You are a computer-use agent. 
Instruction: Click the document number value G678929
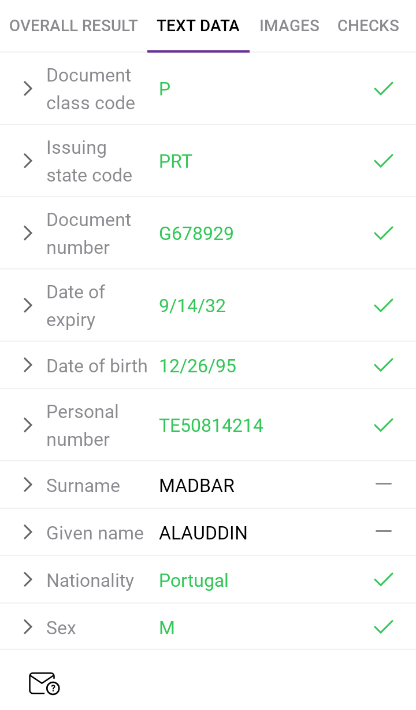tap(196, 234)
